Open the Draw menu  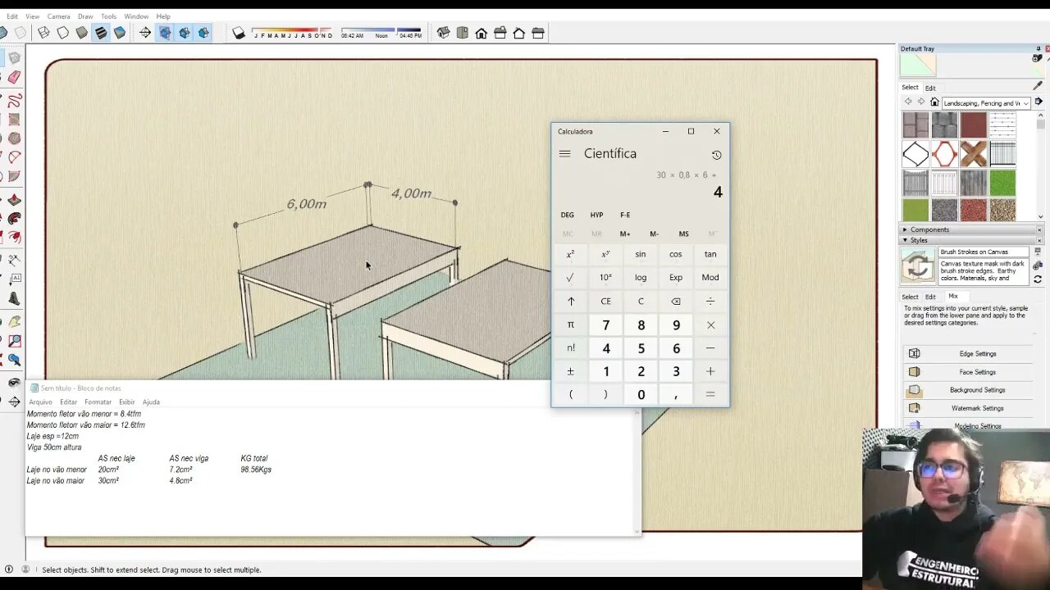tap(85, 16)
